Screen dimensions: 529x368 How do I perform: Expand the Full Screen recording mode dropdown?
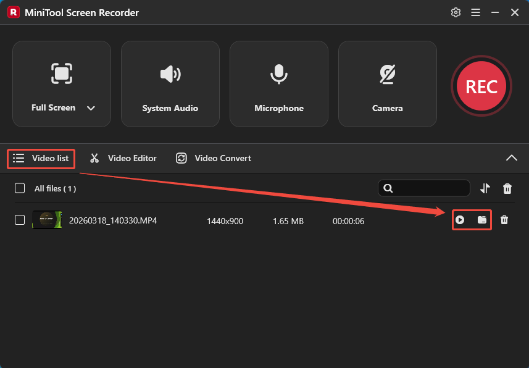(90, 107)
